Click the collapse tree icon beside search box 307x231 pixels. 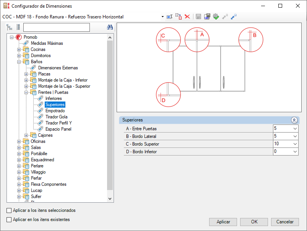click(18, 27)
